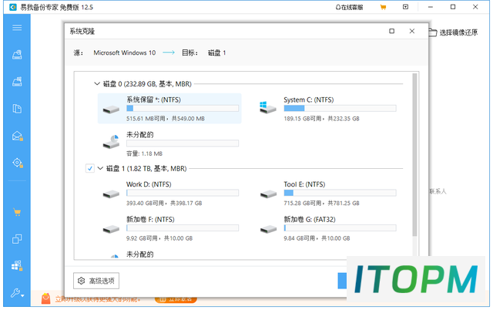493x310 pixels.
Task: Open the shopping cart sidebar icon
Action: [x=17, y=212]
